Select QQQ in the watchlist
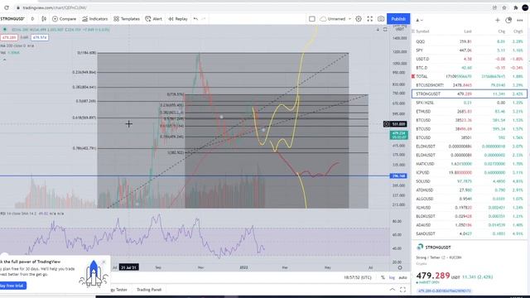This screenshot has width=530, height=298. point(470,41)
